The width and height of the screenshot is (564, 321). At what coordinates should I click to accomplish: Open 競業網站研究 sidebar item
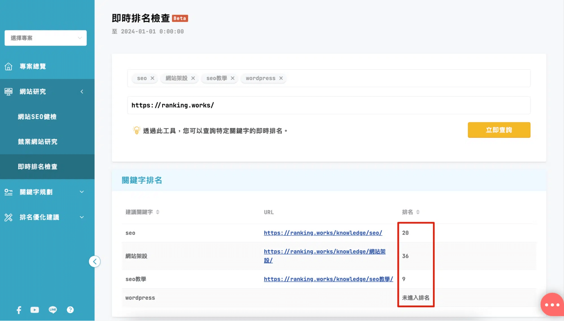(38, 142)
